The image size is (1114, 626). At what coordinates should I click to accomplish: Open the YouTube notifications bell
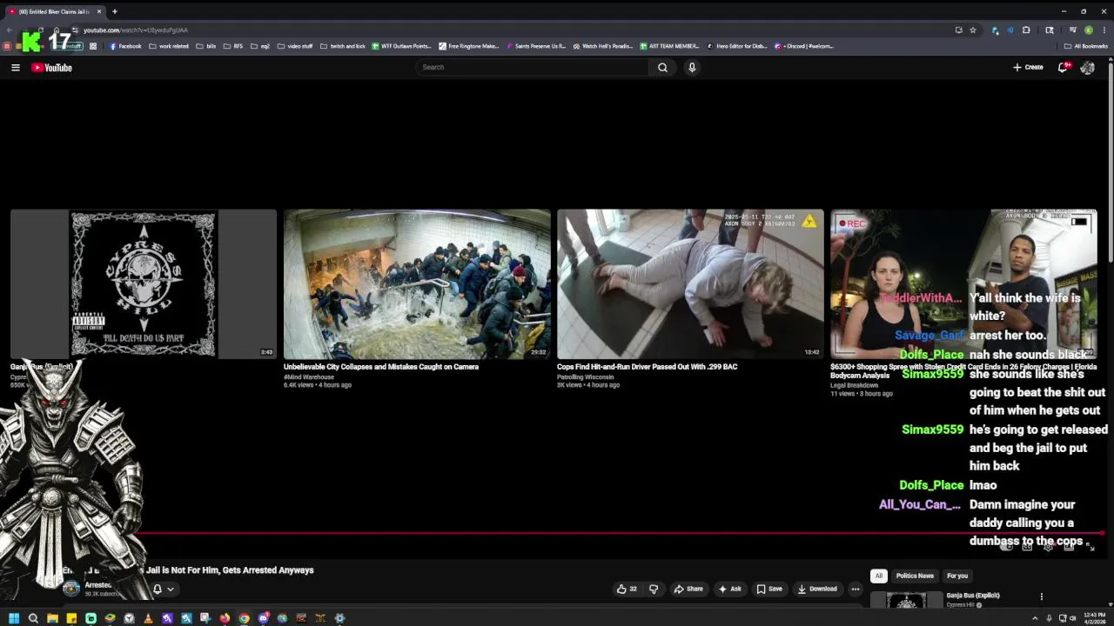pyautogui.click(x=1064, y=67)
